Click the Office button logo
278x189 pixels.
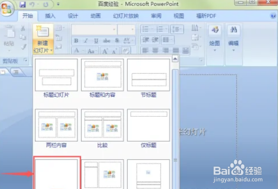tap(7, 8)
